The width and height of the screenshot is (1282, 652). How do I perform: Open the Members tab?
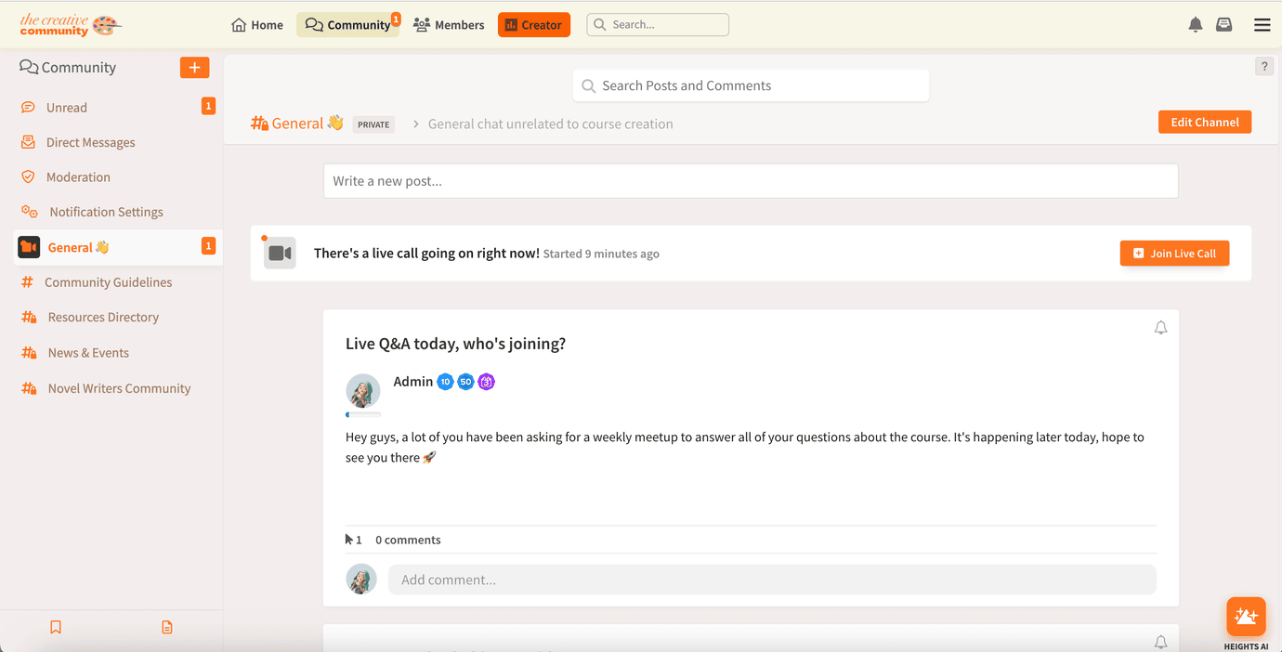pos(450,25)
